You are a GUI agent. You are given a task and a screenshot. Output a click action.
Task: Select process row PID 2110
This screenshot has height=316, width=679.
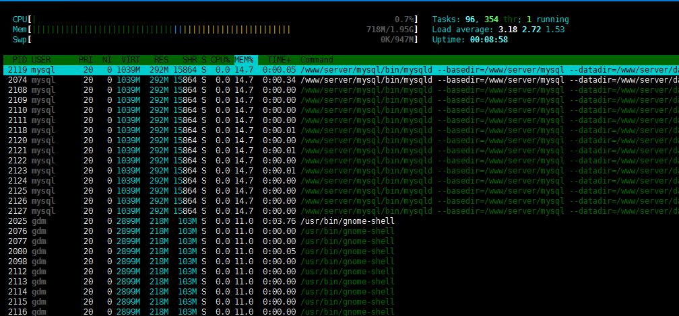coord(341,110)
